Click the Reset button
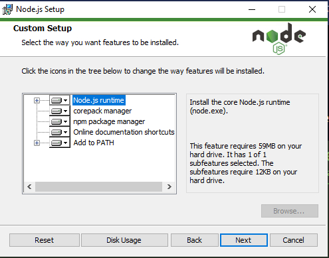The image size is (329, 258). coord(45,240)
